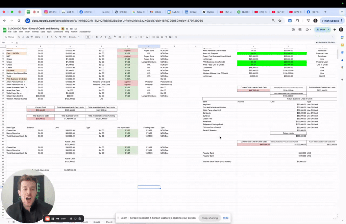Insert link from toolbar
346x224 pixels.
click(x=154, y=37)
